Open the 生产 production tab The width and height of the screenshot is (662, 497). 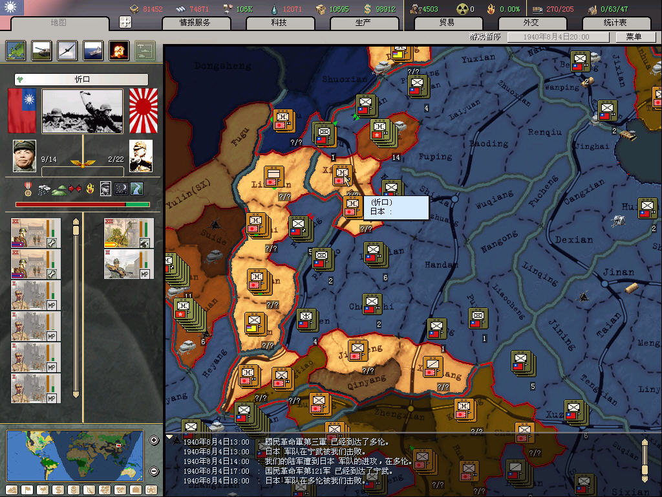363,23
